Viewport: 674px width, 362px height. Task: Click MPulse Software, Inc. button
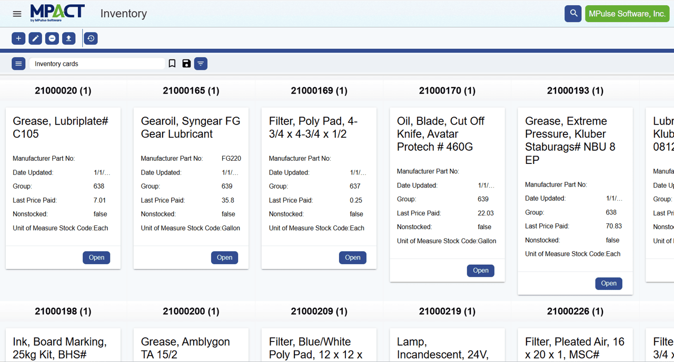point(627,14)
